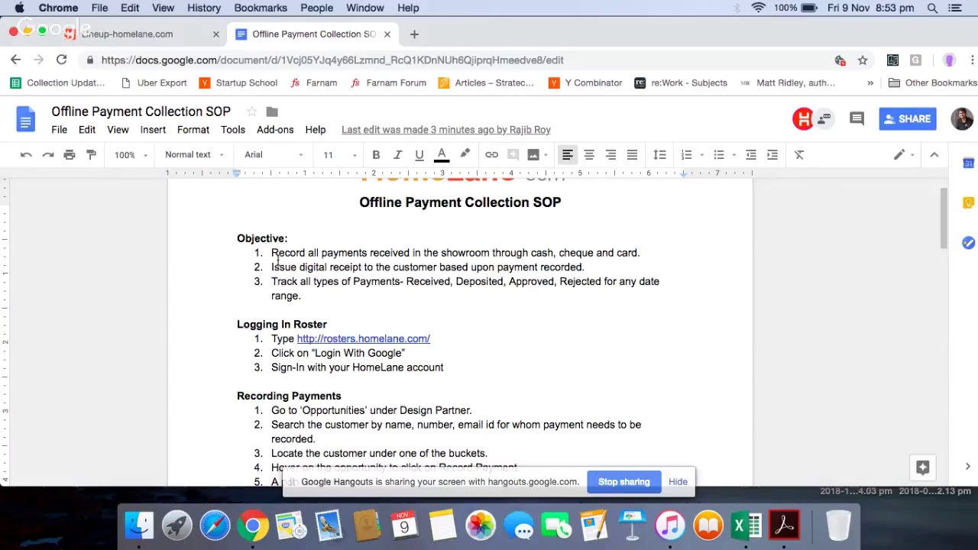Apply bulleted list formatting

pos(718,155)
